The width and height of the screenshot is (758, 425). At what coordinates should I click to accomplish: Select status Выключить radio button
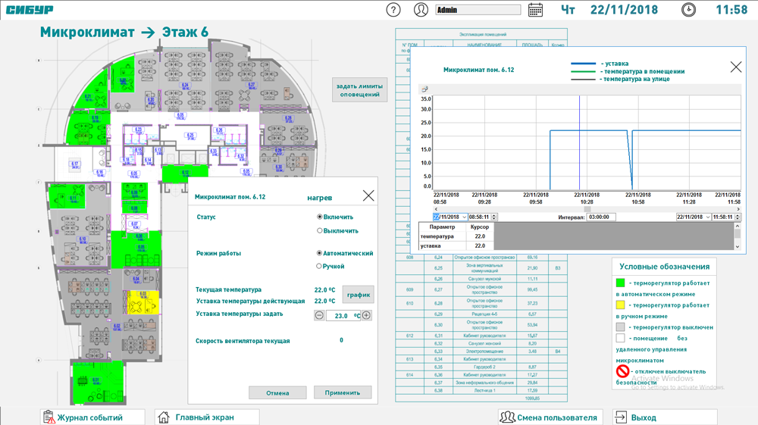click(x=320, y=231)
